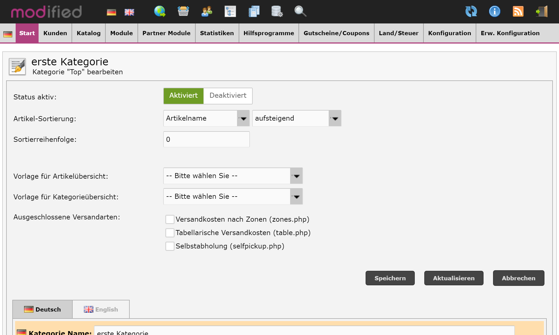
Task: Click the blue refresh arrows icon
Action: [471, 11]
